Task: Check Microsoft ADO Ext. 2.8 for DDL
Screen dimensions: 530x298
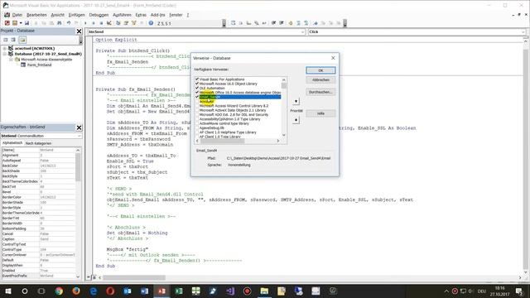Action: click(x=197, y=114)
